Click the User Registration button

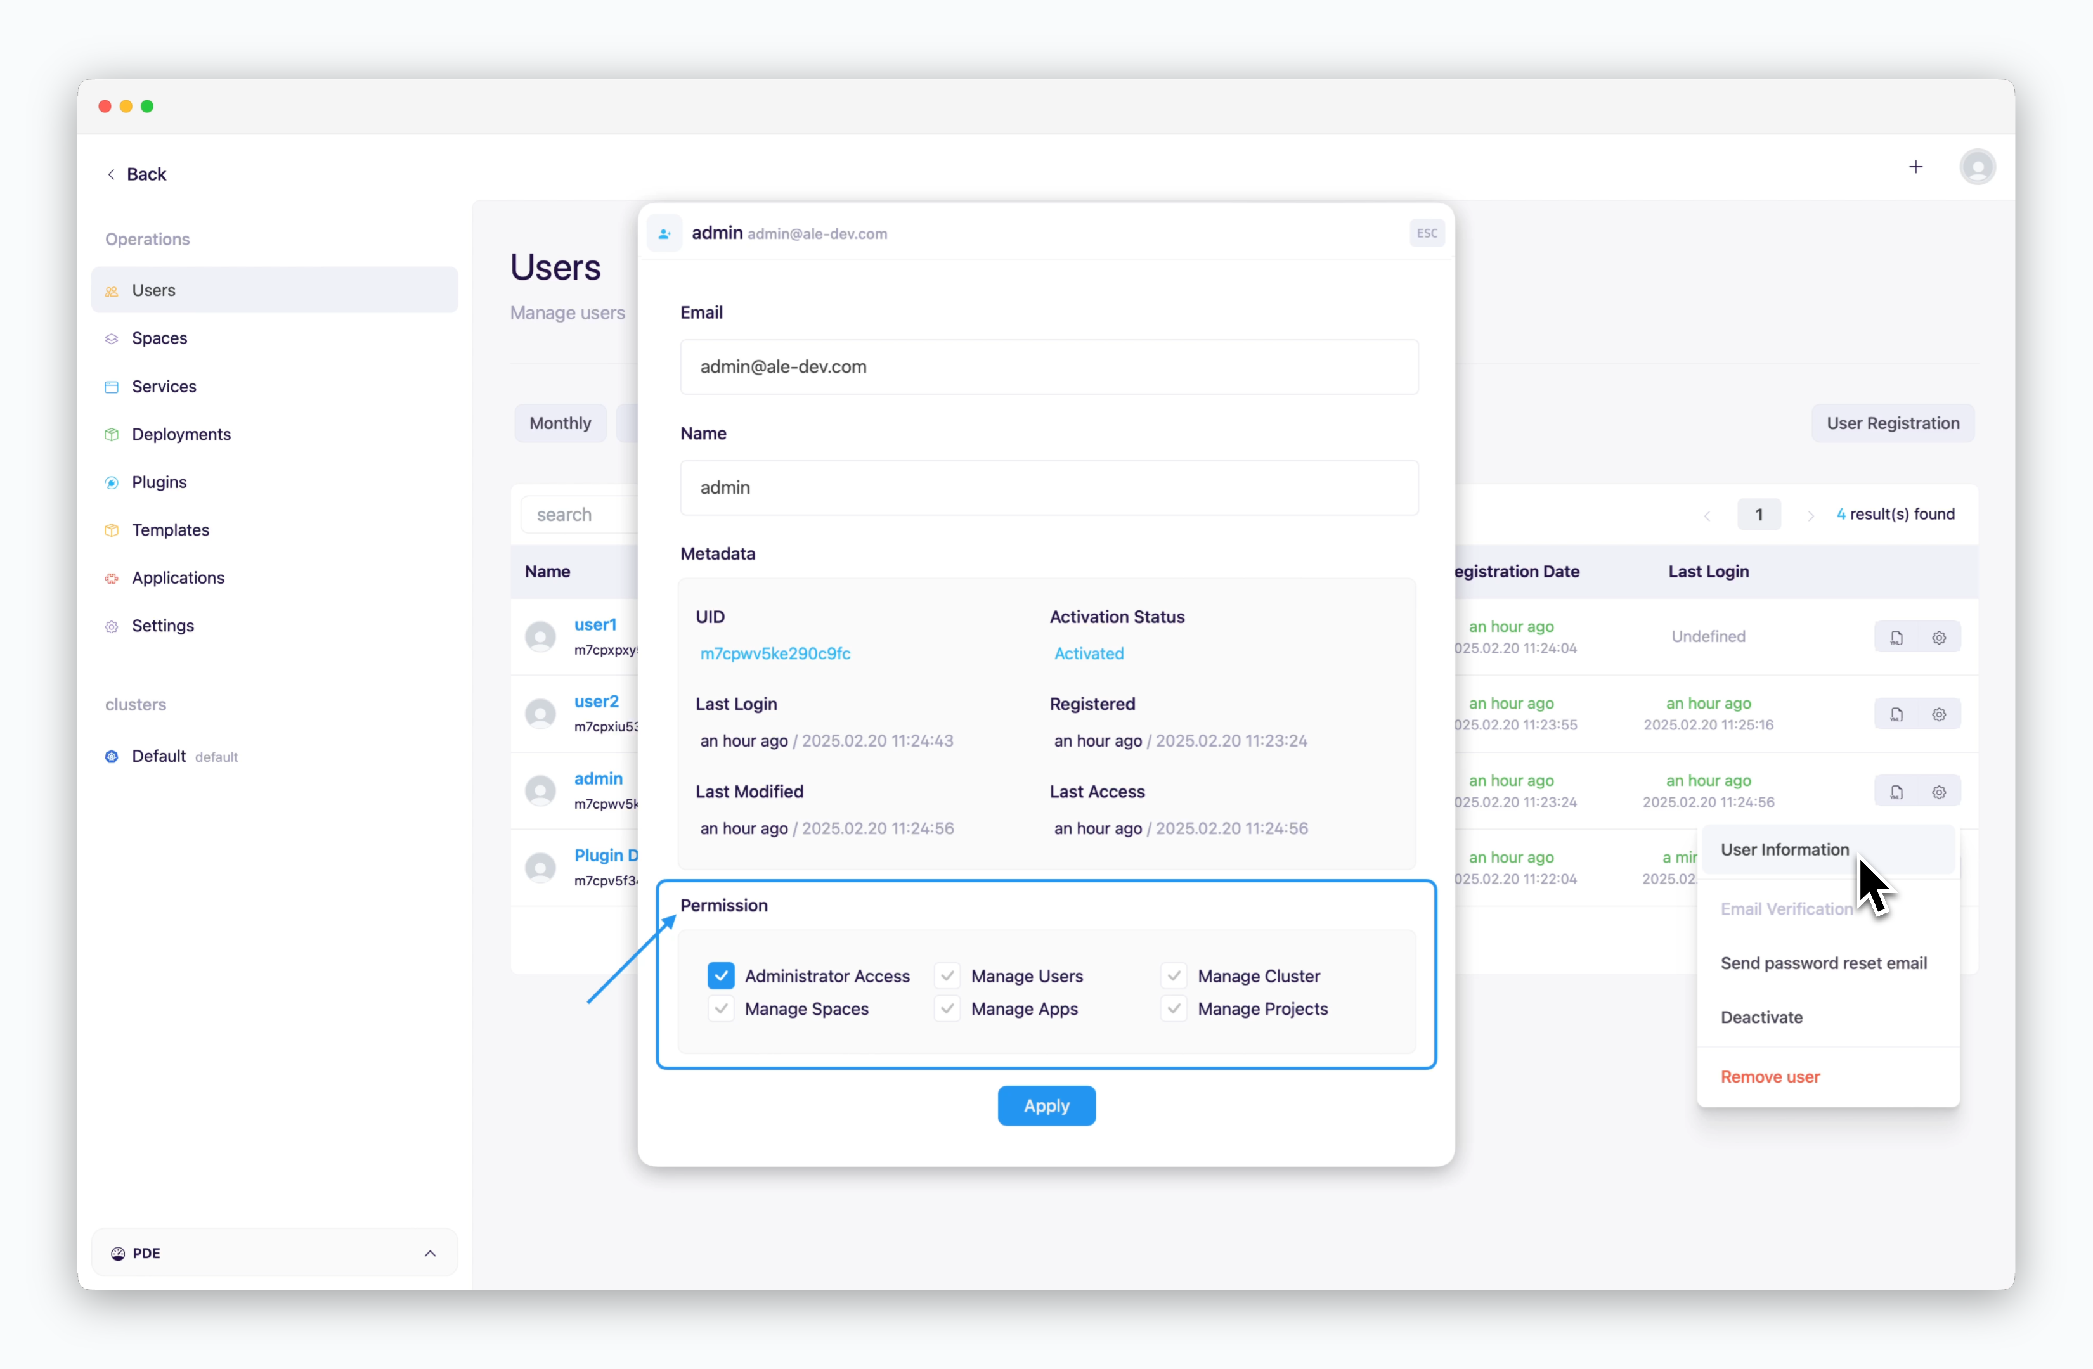click(x=1891, y=423)
